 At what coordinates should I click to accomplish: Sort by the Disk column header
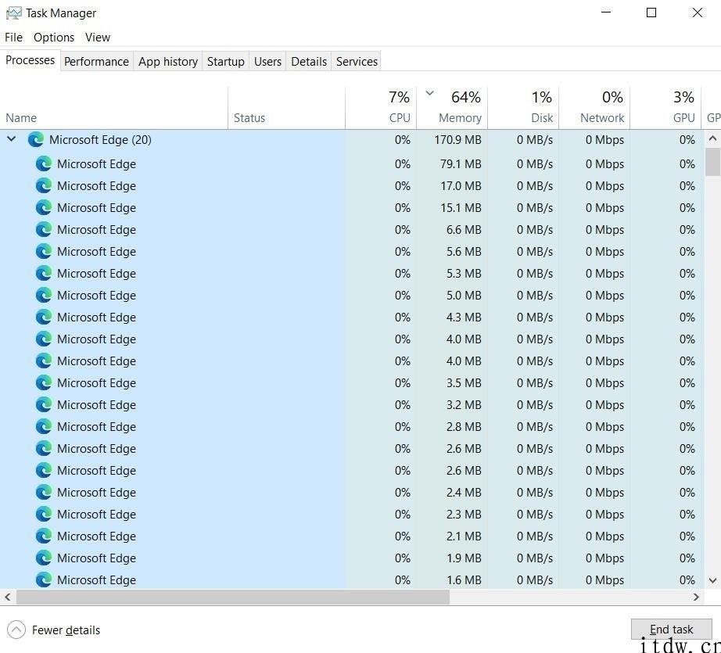click(x=523, y=109)
